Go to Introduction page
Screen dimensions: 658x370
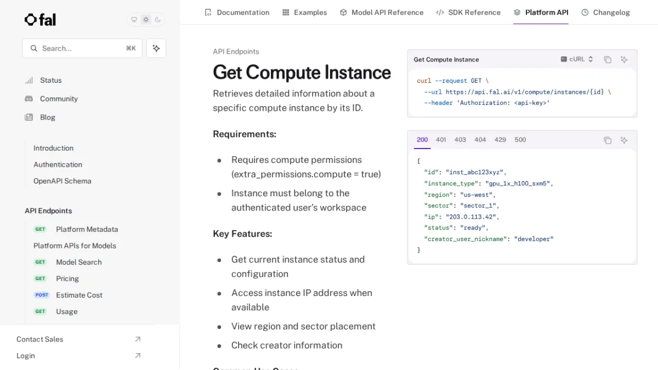(53, 148)
